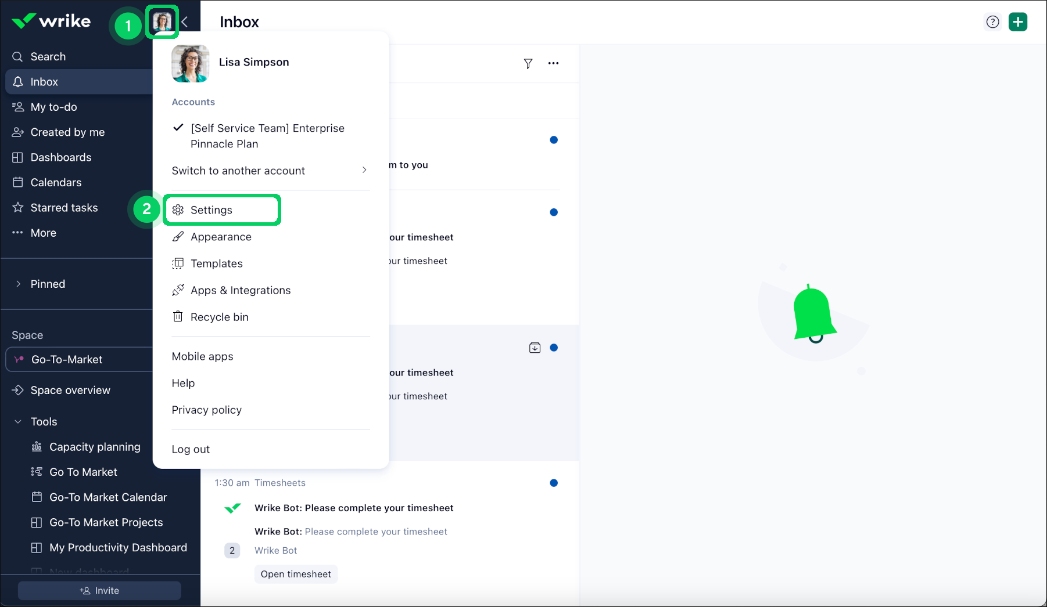Click the profile avatar in sidebar header
Viewport: 1047px width, 607px height.
(x=162, y=22)
